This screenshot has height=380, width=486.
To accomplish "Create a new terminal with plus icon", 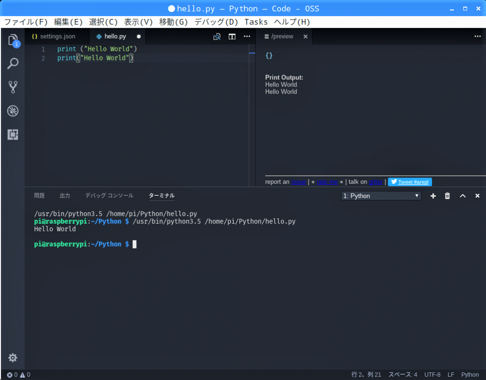I will click(x=433, y=196).
